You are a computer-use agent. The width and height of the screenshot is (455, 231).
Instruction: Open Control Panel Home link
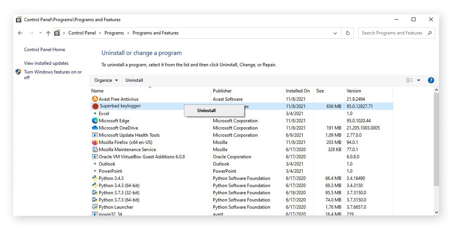[x=44, y=50]
